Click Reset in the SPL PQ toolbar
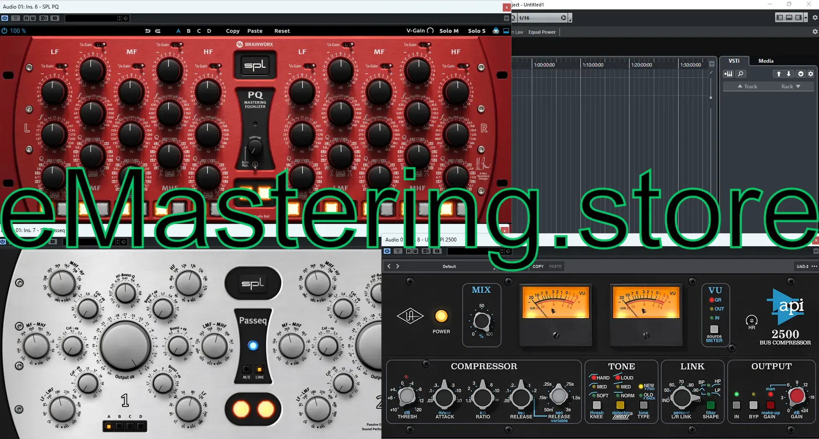Screen dimensions: 819x439 coord(282,31)
